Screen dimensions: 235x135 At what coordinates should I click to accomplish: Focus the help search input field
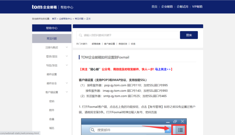tap(128, 35)
